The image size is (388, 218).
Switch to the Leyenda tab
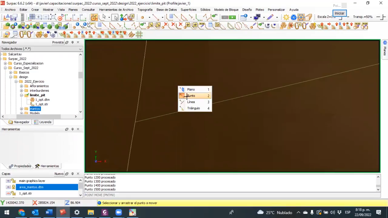point(43,122)
